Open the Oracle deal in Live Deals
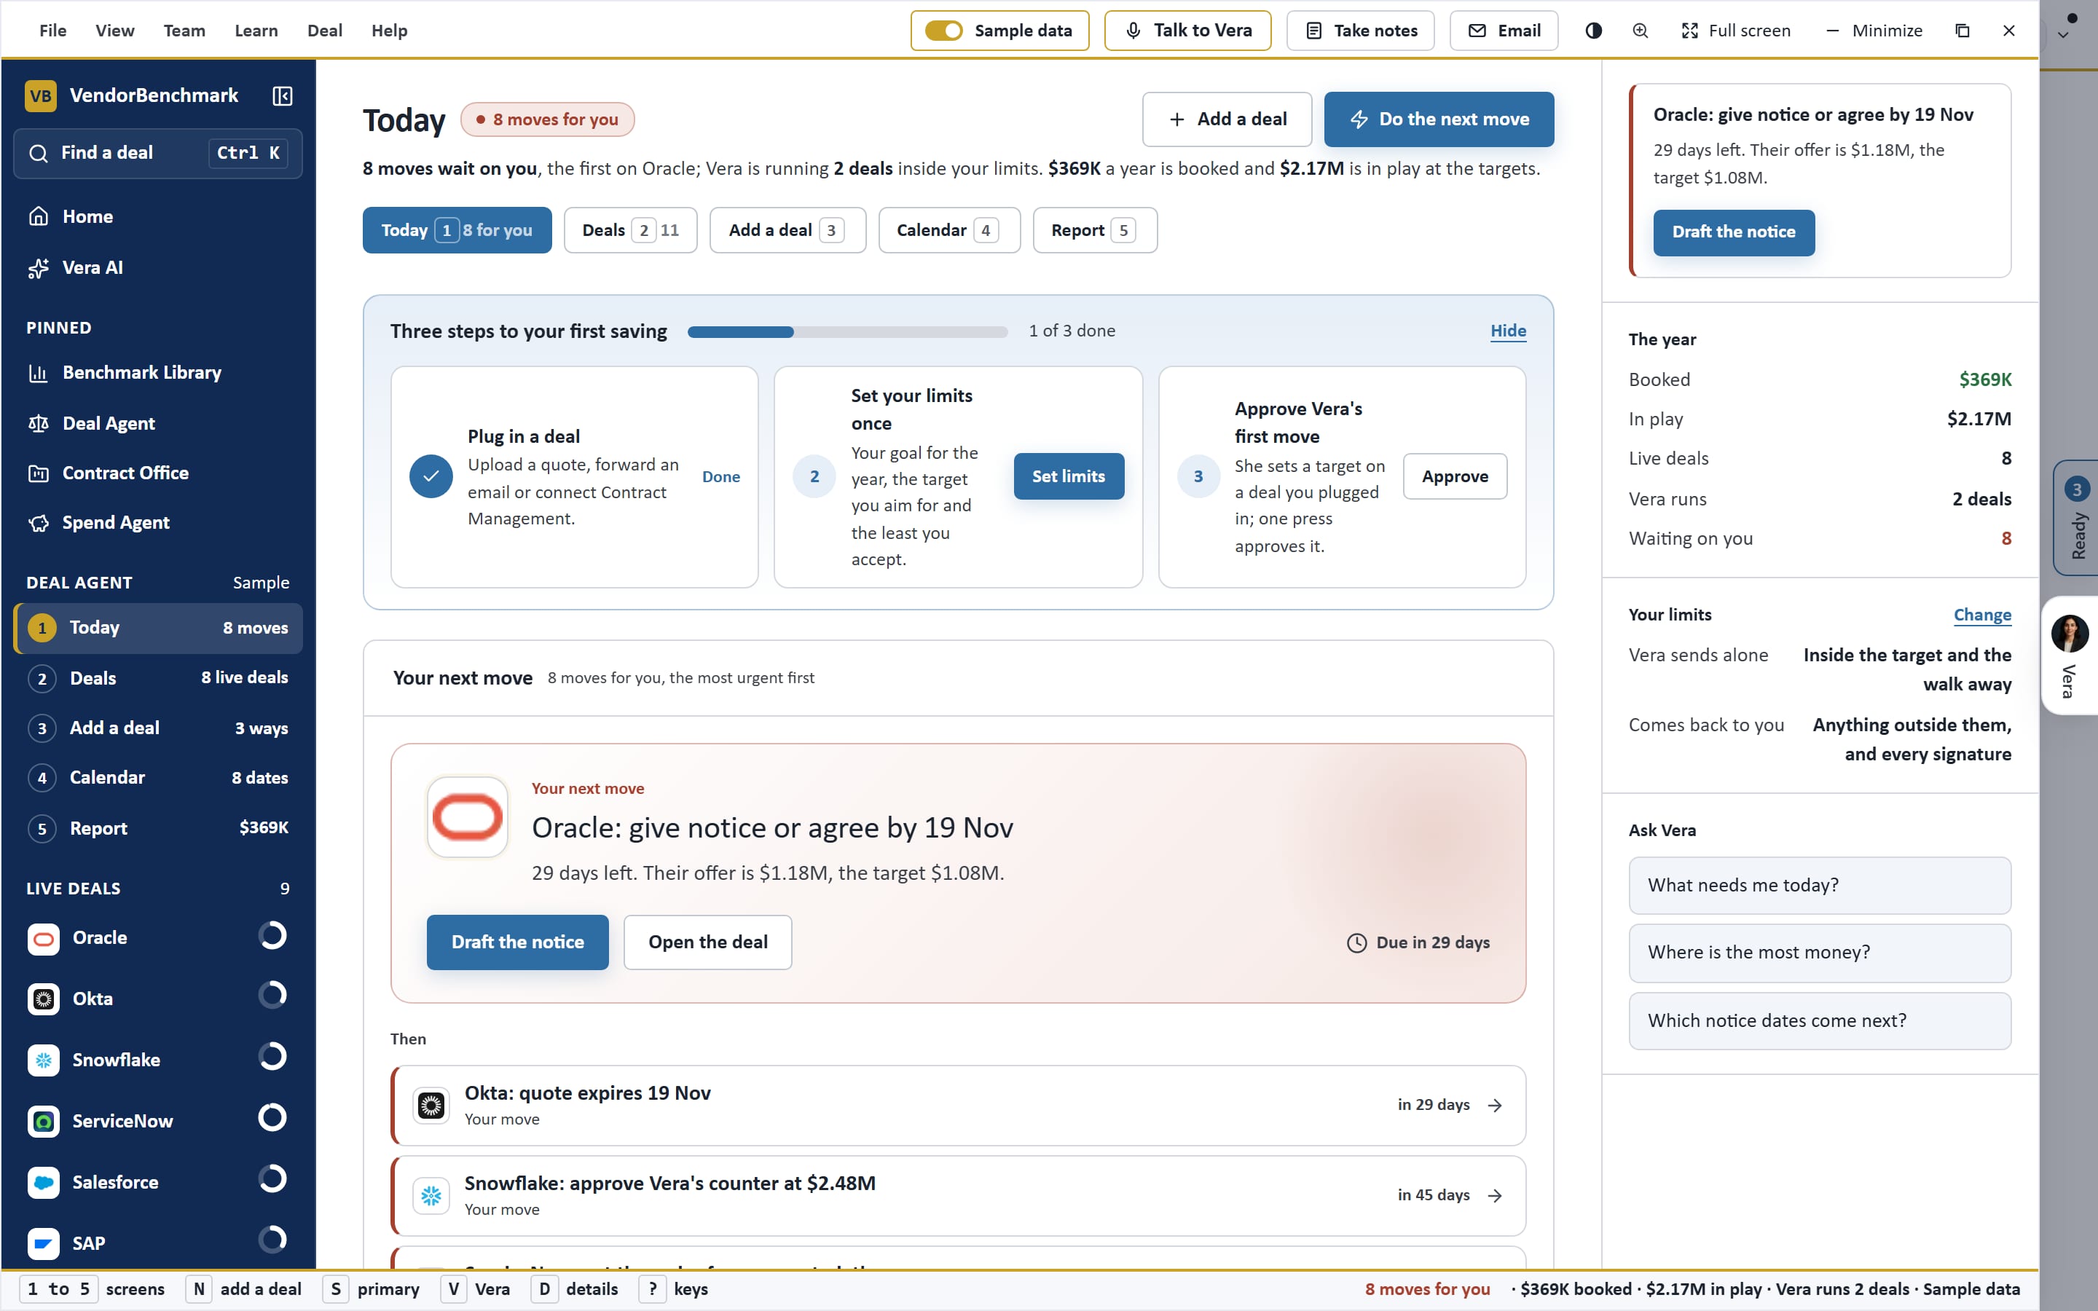Screen dimensions: 2098x1311 tap(158, 937)
